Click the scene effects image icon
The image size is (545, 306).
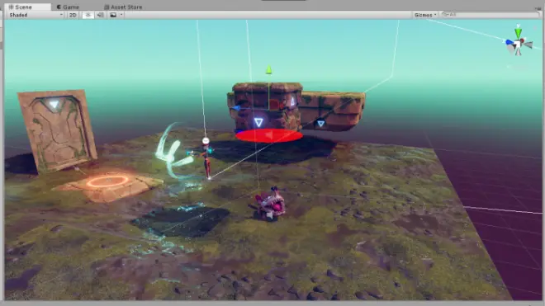(113, 15)
